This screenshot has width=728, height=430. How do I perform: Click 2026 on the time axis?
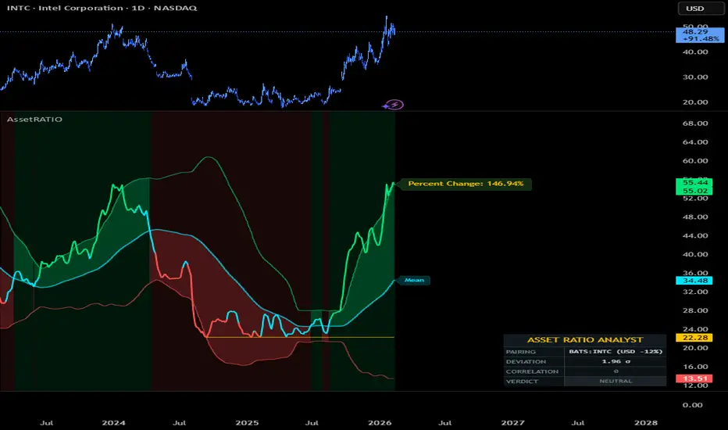(380, 422)
